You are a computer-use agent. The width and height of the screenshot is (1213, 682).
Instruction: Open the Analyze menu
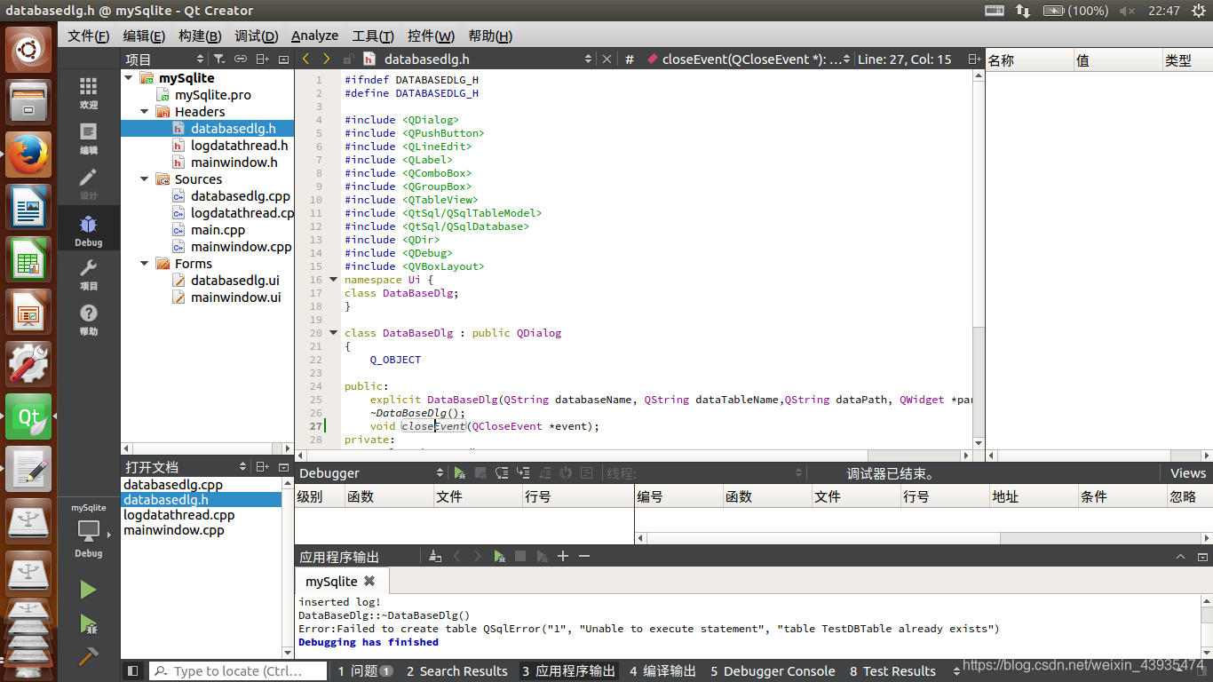coord(314,36)
